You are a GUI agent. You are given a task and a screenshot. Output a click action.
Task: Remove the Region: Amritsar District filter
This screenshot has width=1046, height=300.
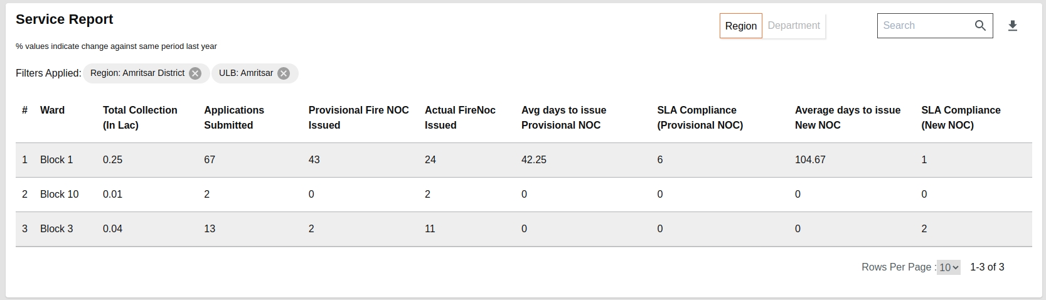point(195,73)
